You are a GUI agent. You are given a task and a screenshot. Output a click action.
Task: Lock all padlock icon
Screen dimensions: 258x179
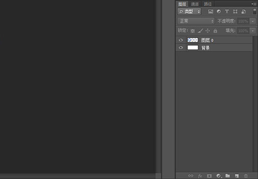pyautogui.click(x=215, y=31)
